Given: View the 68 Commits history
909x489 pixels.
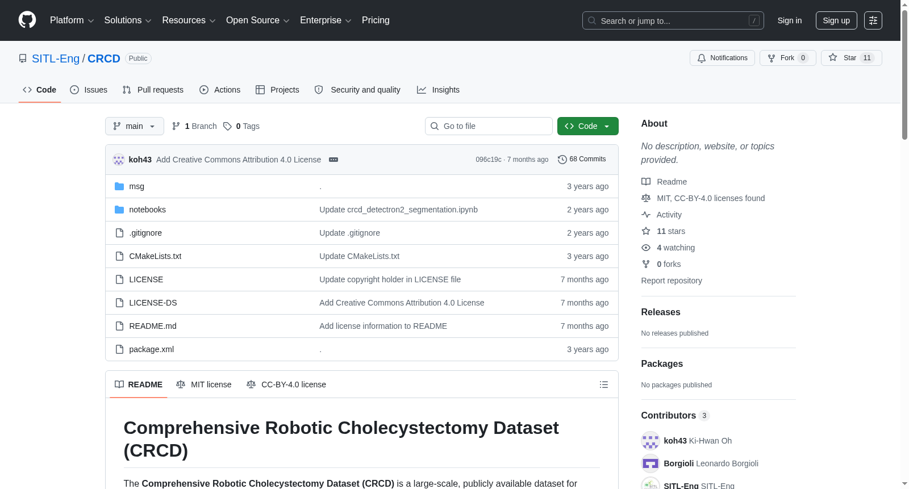Looking at the screenshot, I should [x=582, y=160].
